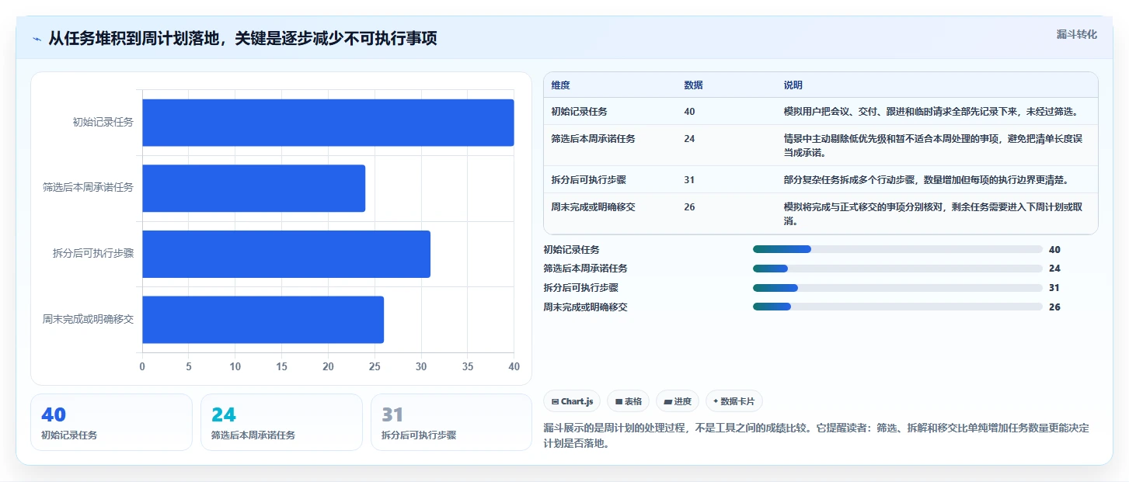The height and width of the screenshot is (482, 1129).
Task: Select table cell 拆分后可执行步骤
Action: [x=589, y=179]
